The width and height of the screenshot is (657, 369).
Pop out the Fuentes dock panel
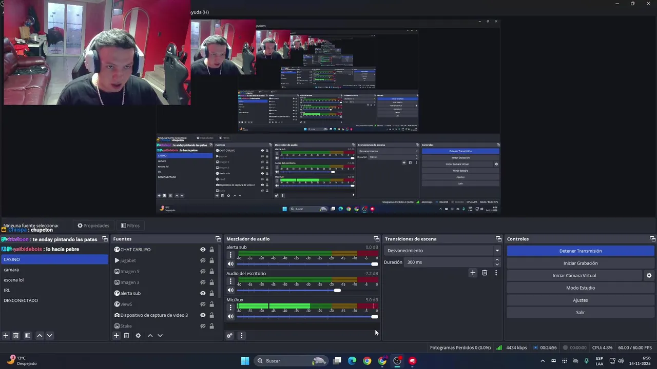click(218, 239)
